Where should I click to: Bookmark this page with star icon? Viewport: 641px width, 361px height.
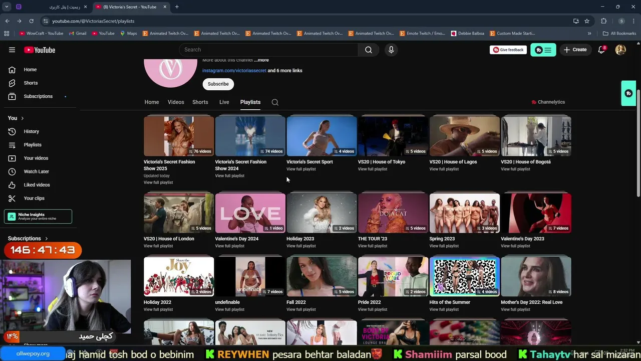pyautogui.click(x=587, y=21)
